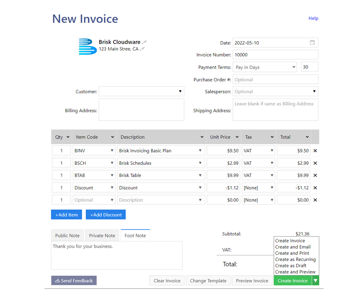Click the $2.99 unit price field

coord(223,163)
